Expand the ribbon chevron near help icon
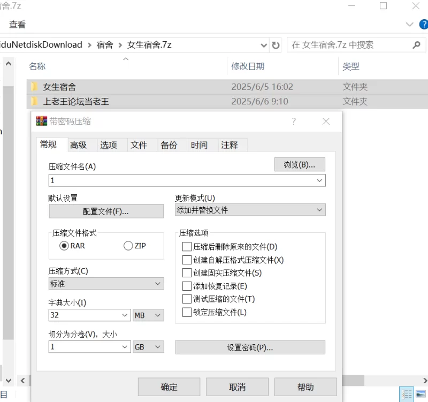Screen dimensions: 428x402 coord(409,24)
